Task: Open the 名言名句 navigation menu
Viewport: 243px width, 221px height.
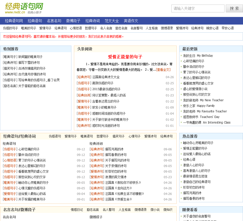Action: coord(54,21)
